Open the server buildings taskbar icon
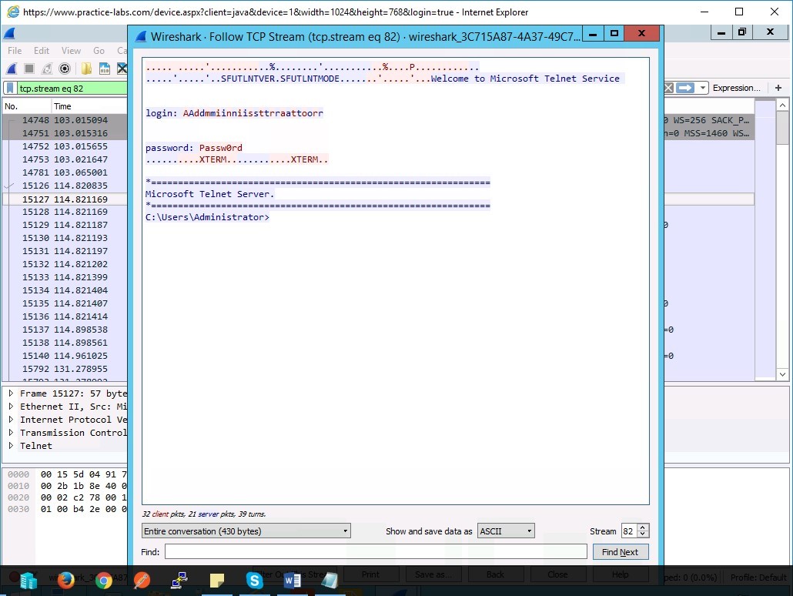The height and width of the screenshot is (596, 793). tap(28, 581)
